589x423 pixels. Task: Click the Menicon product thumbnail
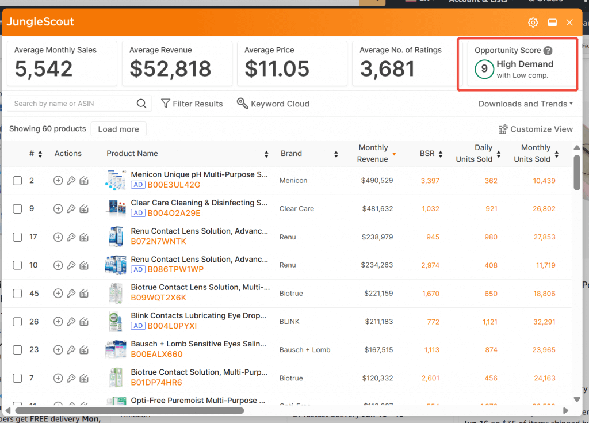point(116,180)
